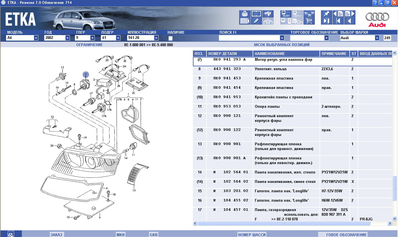Viewport: 398px width, 237px height.
Task: Open search with the binoculars icon
Action: [268, 14]
